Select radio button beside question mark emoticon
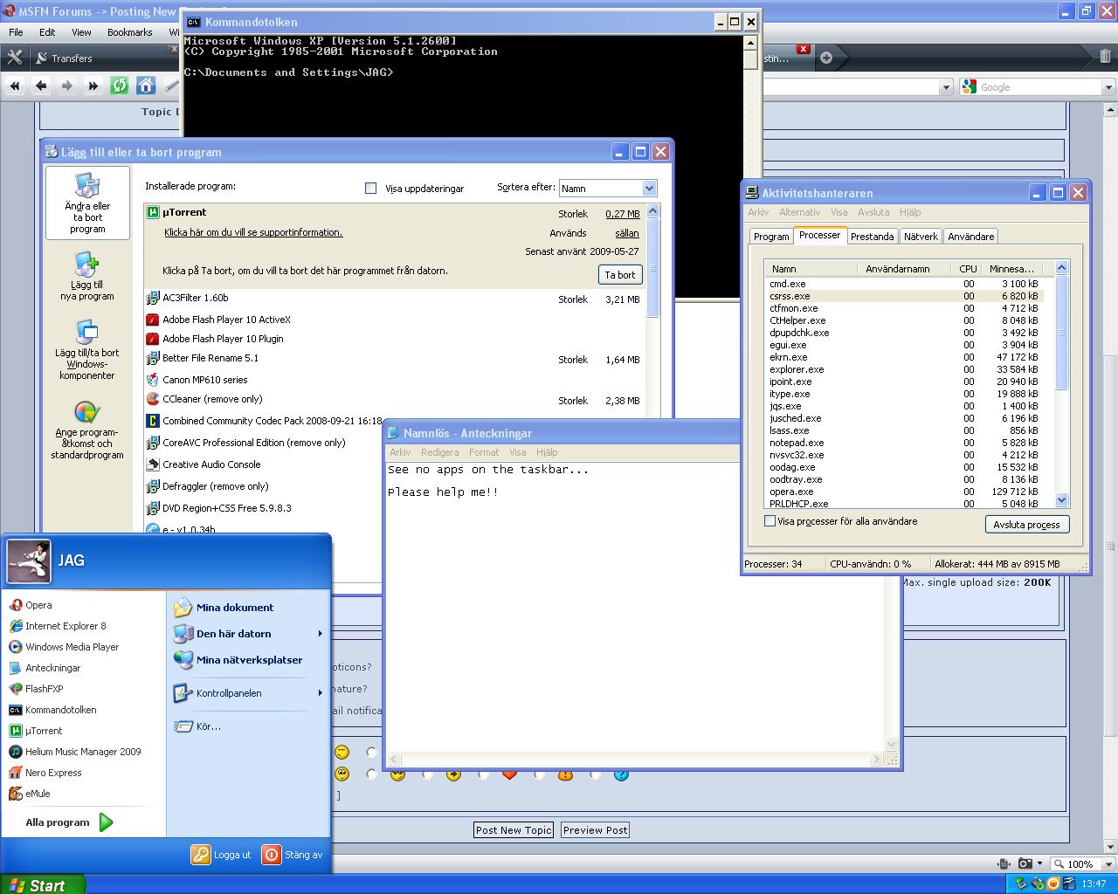Screen dimensions: 1118x894 click(x=595, y=774)
